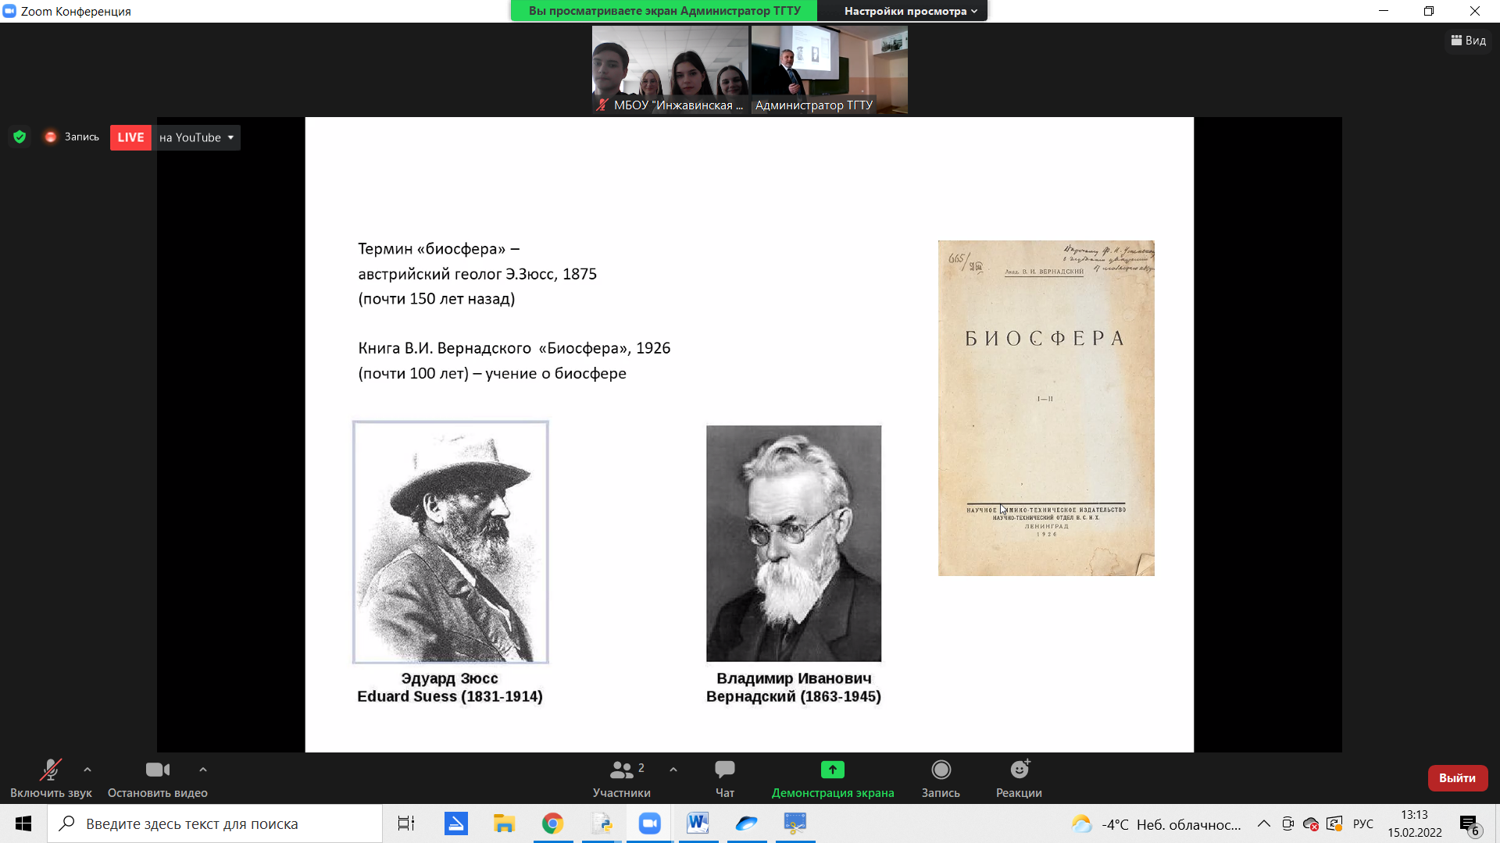Click the text Книга В.И. Вернадского on slide
The width and height of the screenshot is (1500, 843).
[445, 348]
